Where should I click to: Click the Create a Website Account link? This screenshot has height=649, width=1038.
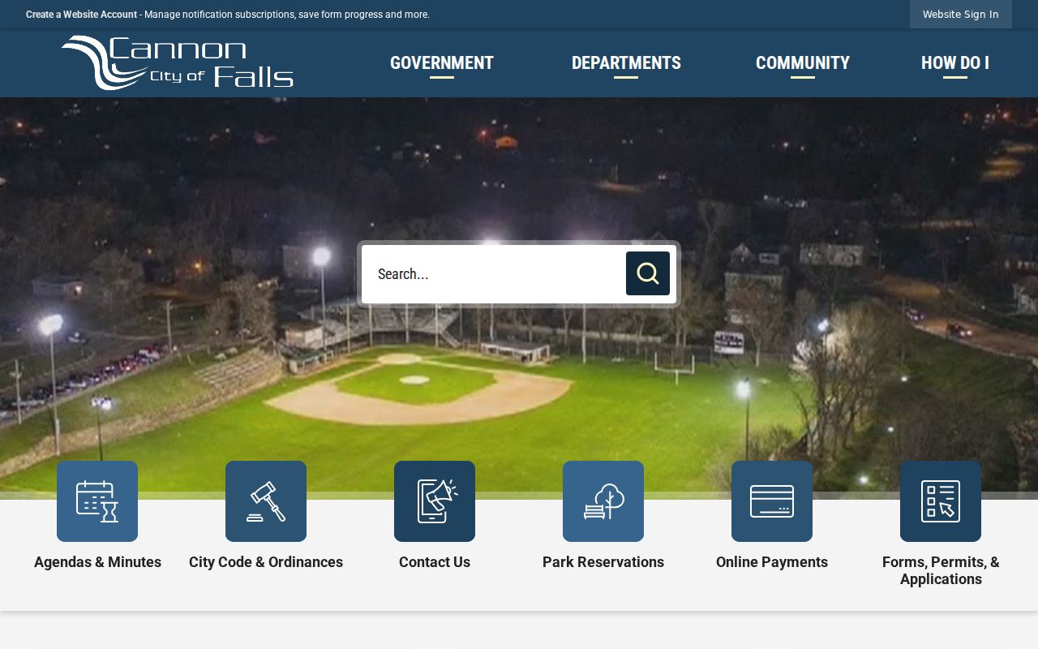coord(81,15)
